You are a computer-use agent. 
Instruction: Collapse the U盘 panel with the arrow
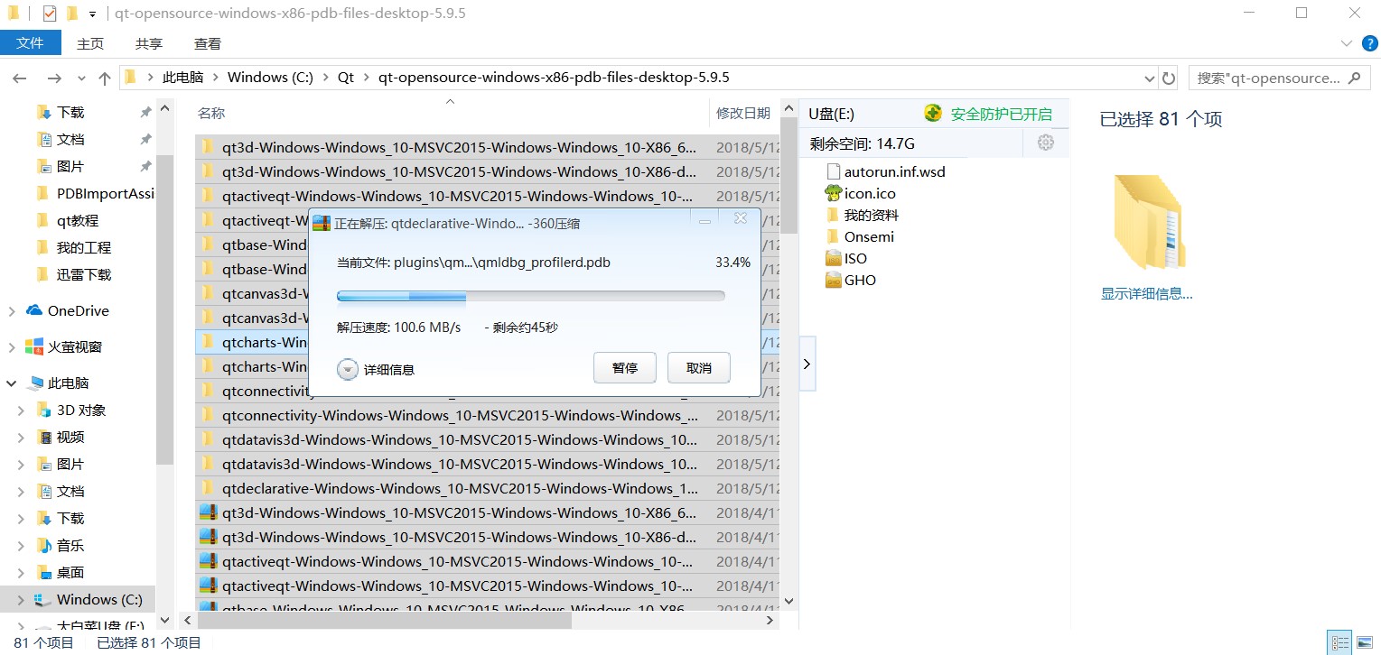click(807, 364)
